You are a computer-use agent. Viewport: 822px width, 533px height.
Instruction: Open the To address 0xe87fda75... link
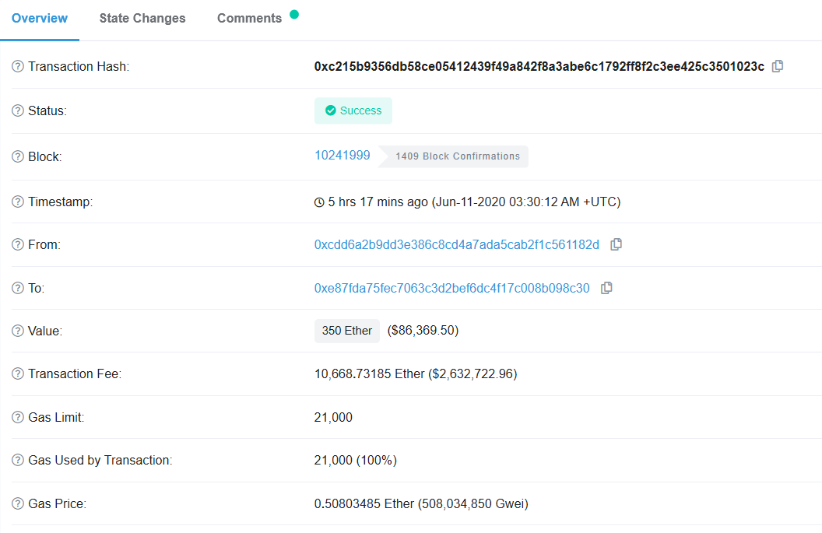pyautogui.click(x=452, y=288)
